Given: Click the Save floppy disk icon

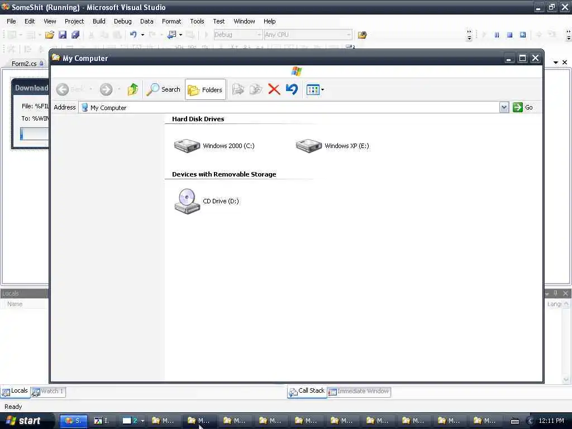Looking at the screenshot, I should 63,35.
